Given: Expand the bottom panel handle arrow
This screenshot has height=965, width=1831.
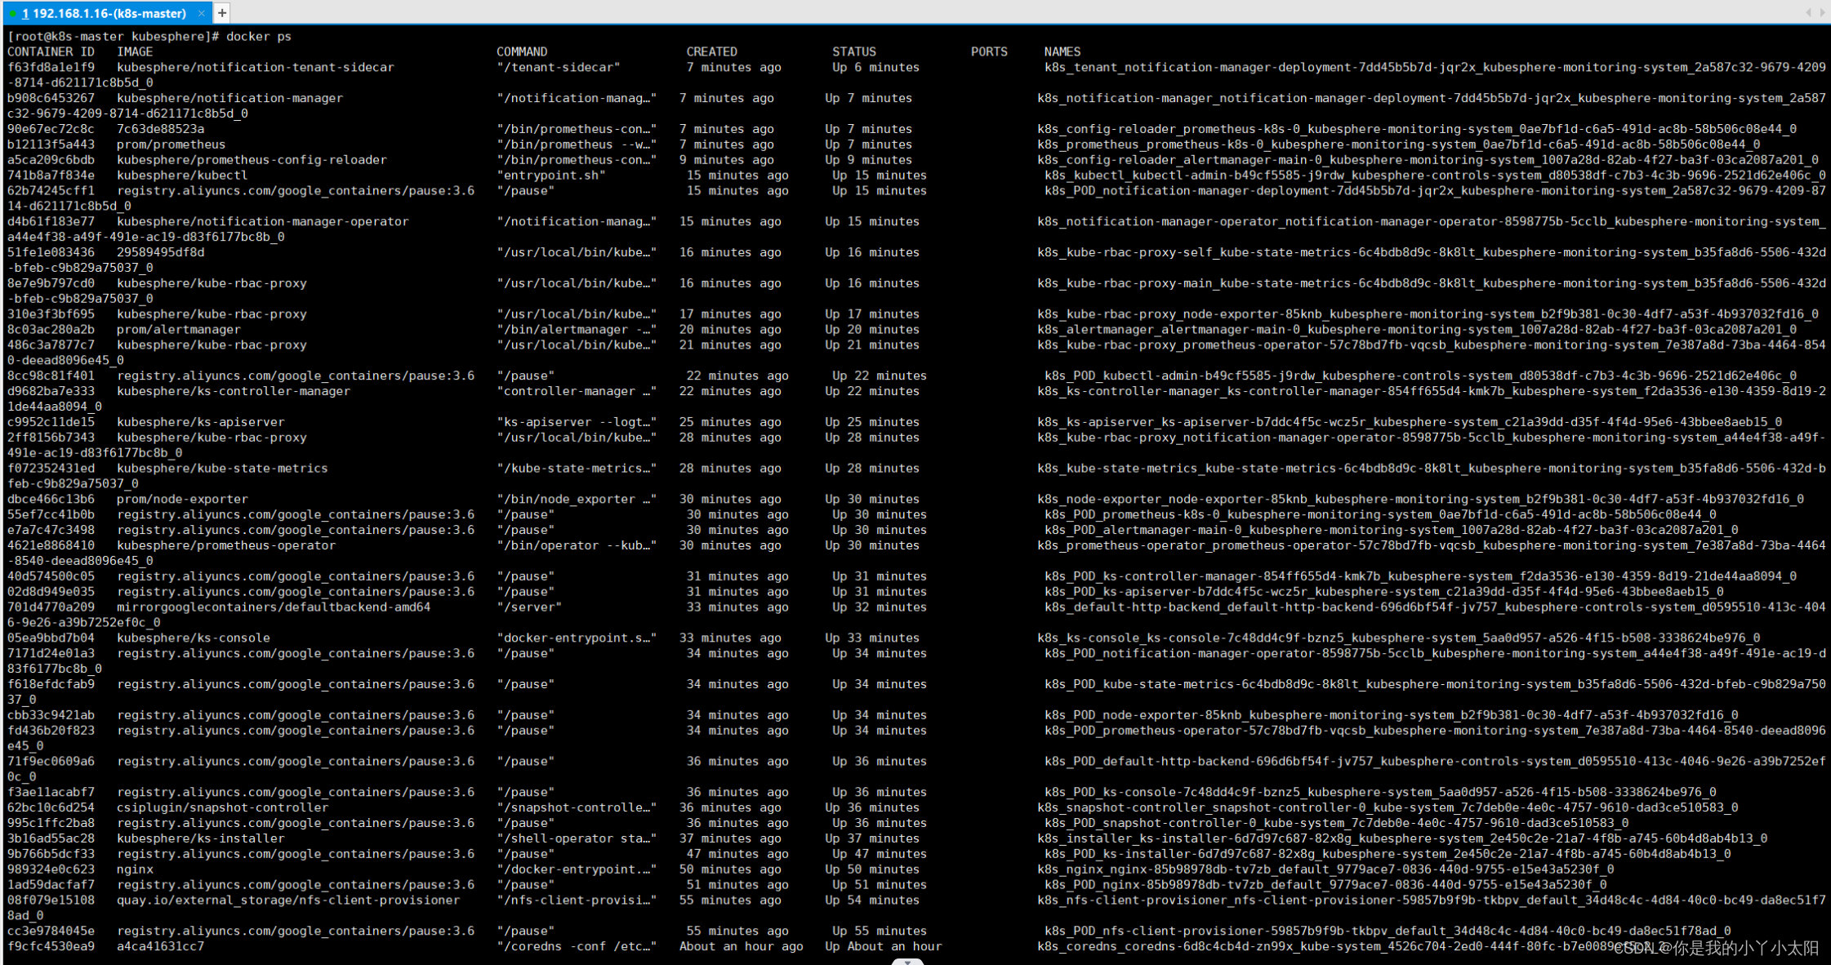Looking at the screenshot, I should [907, 962].
